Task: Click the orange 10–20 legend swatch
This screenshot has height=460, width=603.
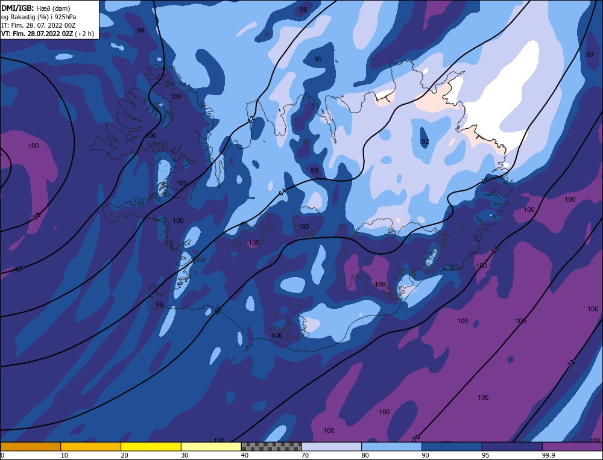Action: (91, 447)
